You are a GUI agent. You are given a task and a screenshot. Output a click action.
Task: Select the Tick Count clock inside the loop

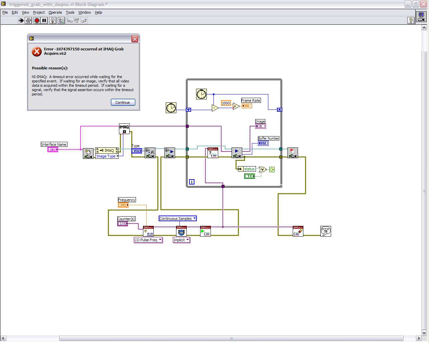click(x=201, y=94)
